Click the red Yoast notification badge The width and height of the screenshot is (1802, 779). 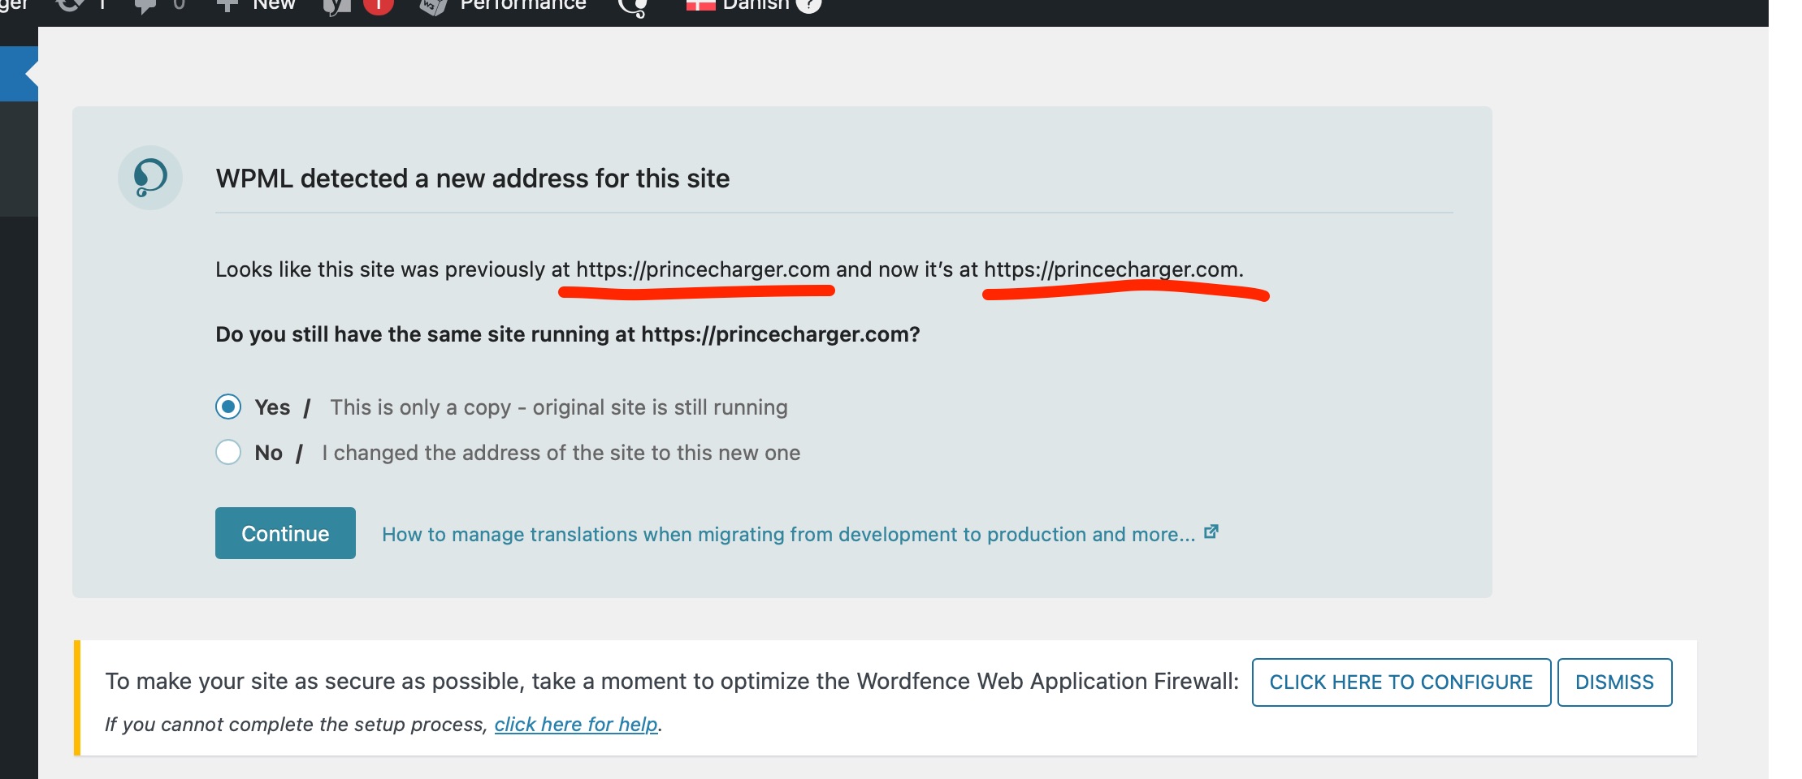click(x=379, y=6)
